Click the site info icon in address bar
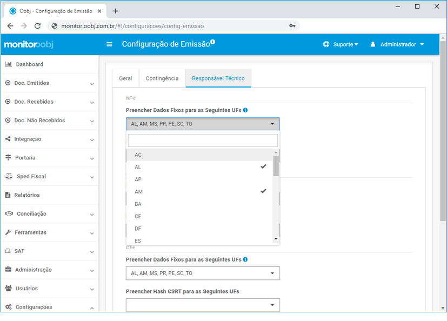Viewport: 447px width, 321px height. pyautogui.click(x=54, y=26)
